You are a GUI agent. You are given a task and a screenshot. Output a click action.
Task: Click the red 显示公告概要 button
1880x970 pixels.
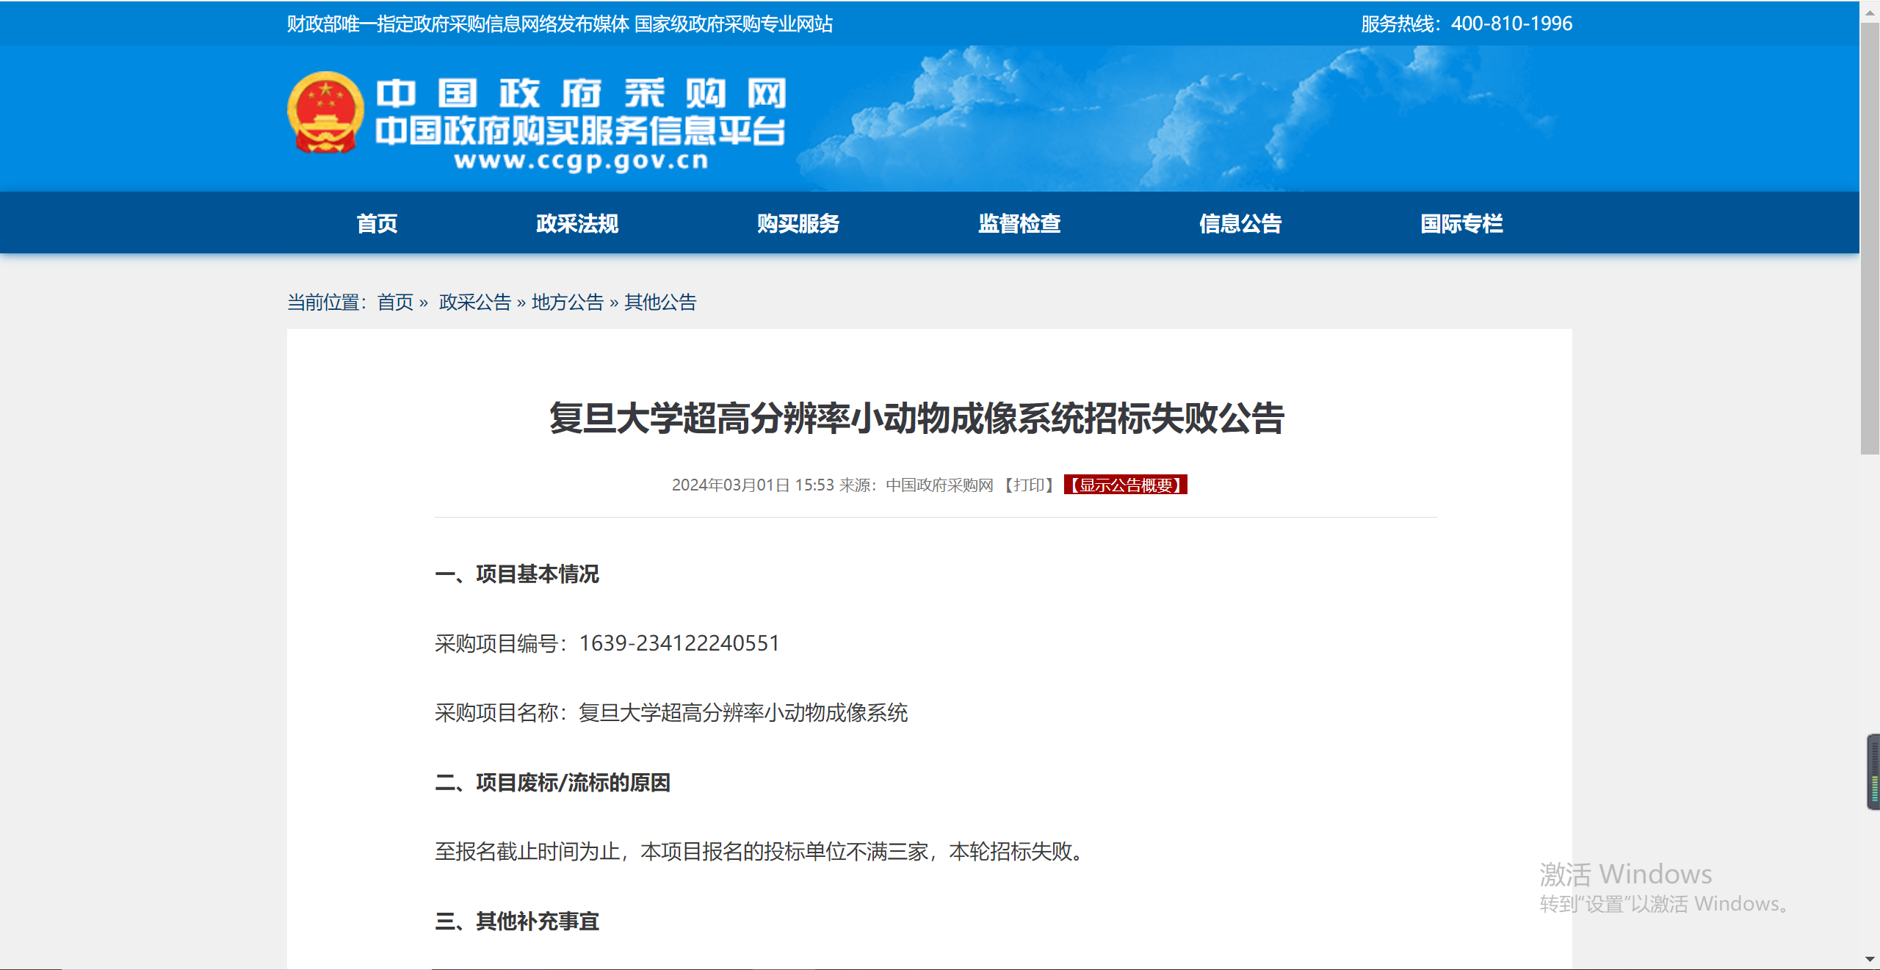1126,485
